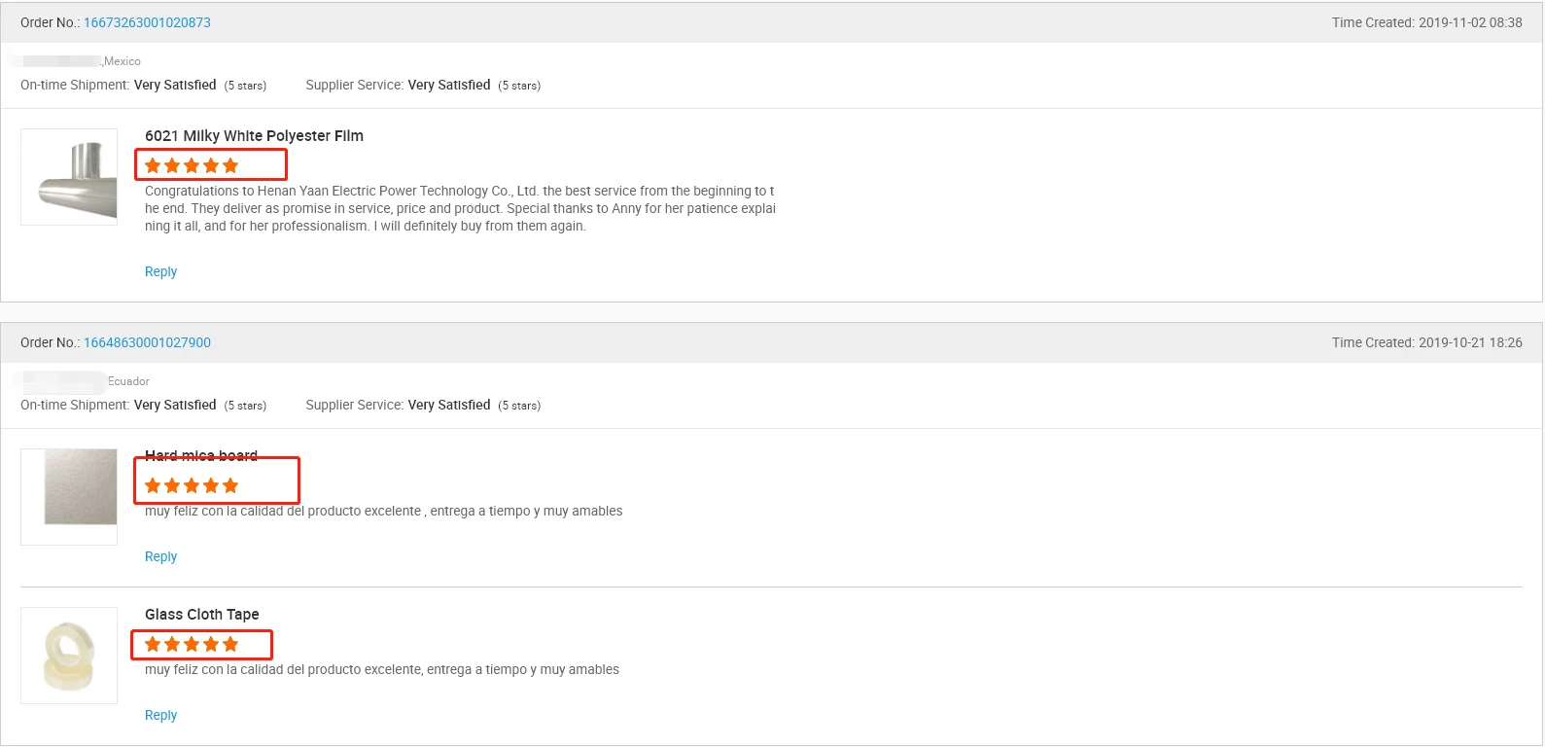Click the fifth star on 6021 Milky White Polyester Film rating
This screenshot has height=747, width=1545.
point(230,165)
